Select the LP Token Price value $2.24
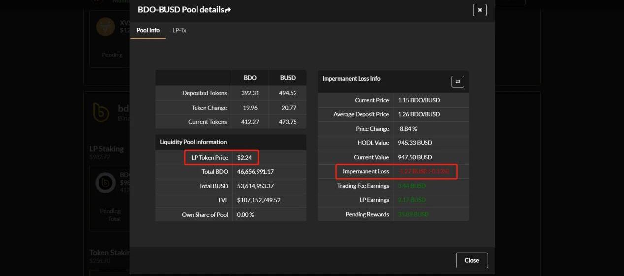Viewport: 624px width, 276px height. click(x=244, y=158)
